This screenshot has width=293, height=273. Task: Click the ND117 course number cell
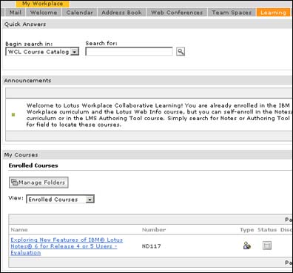pos(152,246)
